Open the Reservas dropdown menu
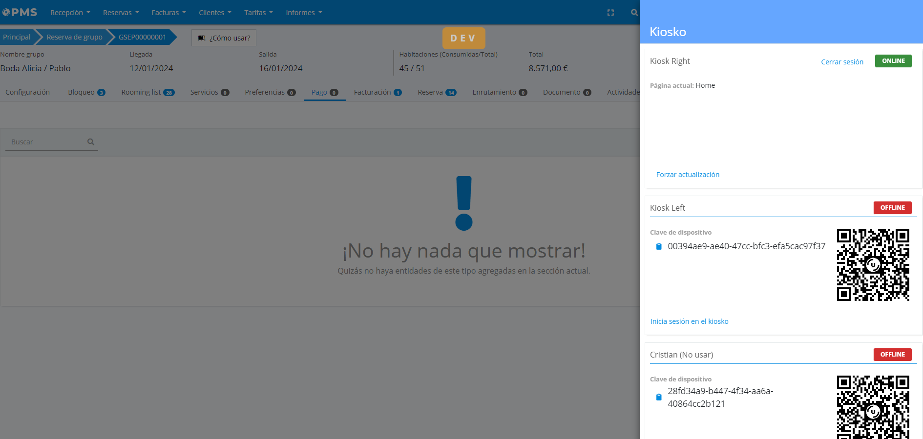Screen dimensions: 923x439 (x=121, y=13)
